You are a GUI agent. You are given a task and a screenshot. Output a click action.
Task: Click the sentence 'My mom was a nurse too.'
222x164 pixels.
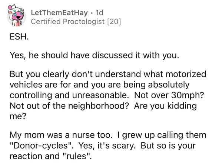coord(61,135)
